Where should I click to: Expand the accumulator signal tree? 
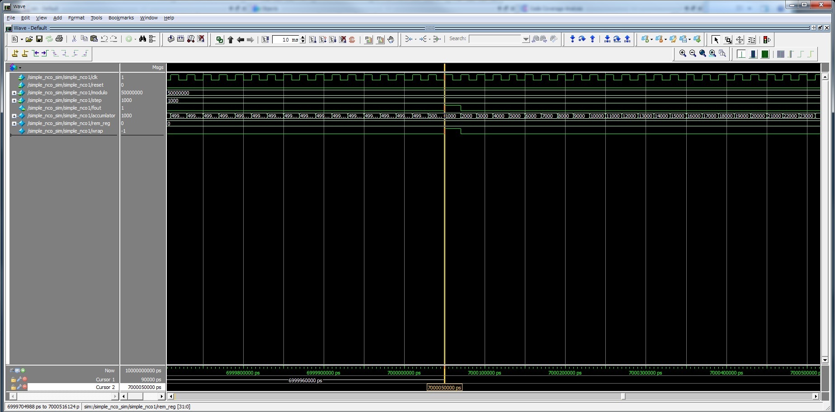coord(14,116)
